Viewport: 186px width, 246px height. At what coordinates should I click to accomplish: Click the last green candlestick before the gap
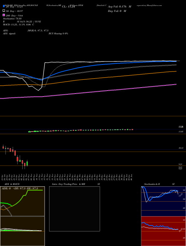coord(27,164)
